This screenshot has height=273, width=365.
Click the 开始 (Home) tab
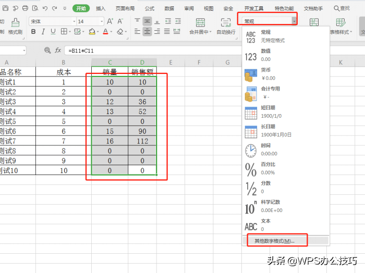[81, 8]
